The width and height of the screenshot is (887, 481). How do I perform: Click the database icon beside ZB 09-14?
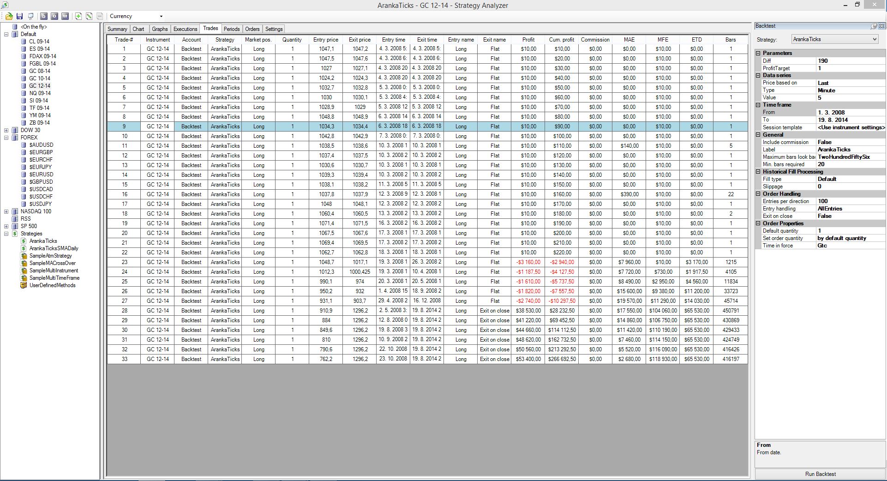click(x=24, y=123)
